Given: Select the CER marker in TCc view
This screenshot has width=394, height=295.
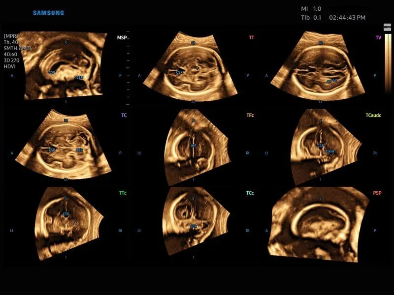Looking at the screenshot, I should (194, 226).
